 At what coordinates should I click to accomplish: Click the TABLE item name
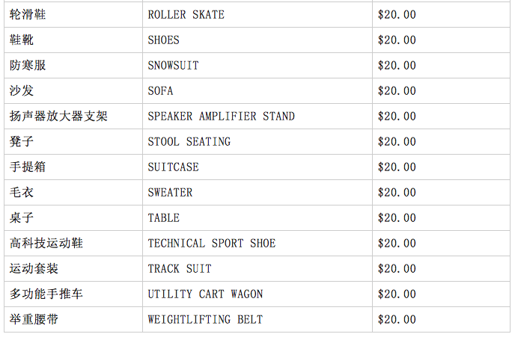[x=164, y=218]
